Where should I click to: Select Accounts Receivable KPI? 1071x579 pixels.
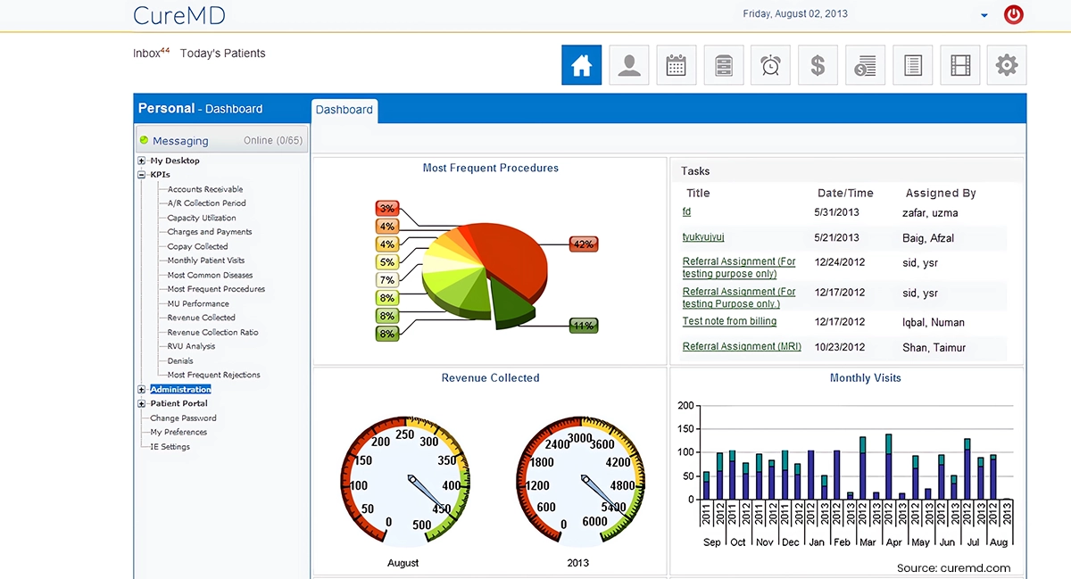click(205, 189)
